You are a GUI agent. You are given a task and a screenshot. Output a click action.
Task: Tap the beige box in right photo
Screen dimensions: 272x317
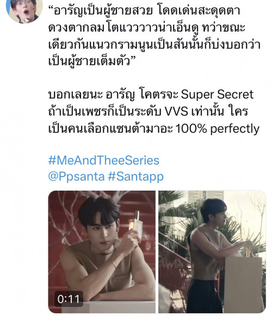(x=243, y=283)
